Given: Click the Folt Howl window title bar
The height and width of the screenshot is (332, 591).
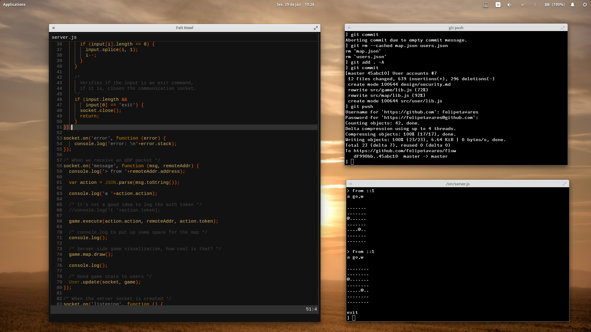Looking at the screenshot, I should tap(185, 28).
